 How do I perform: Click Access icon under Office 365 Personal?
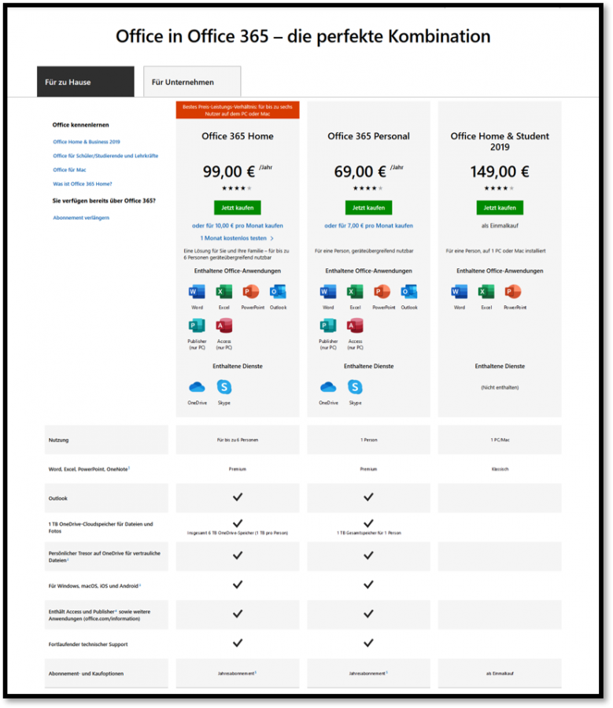355,326
